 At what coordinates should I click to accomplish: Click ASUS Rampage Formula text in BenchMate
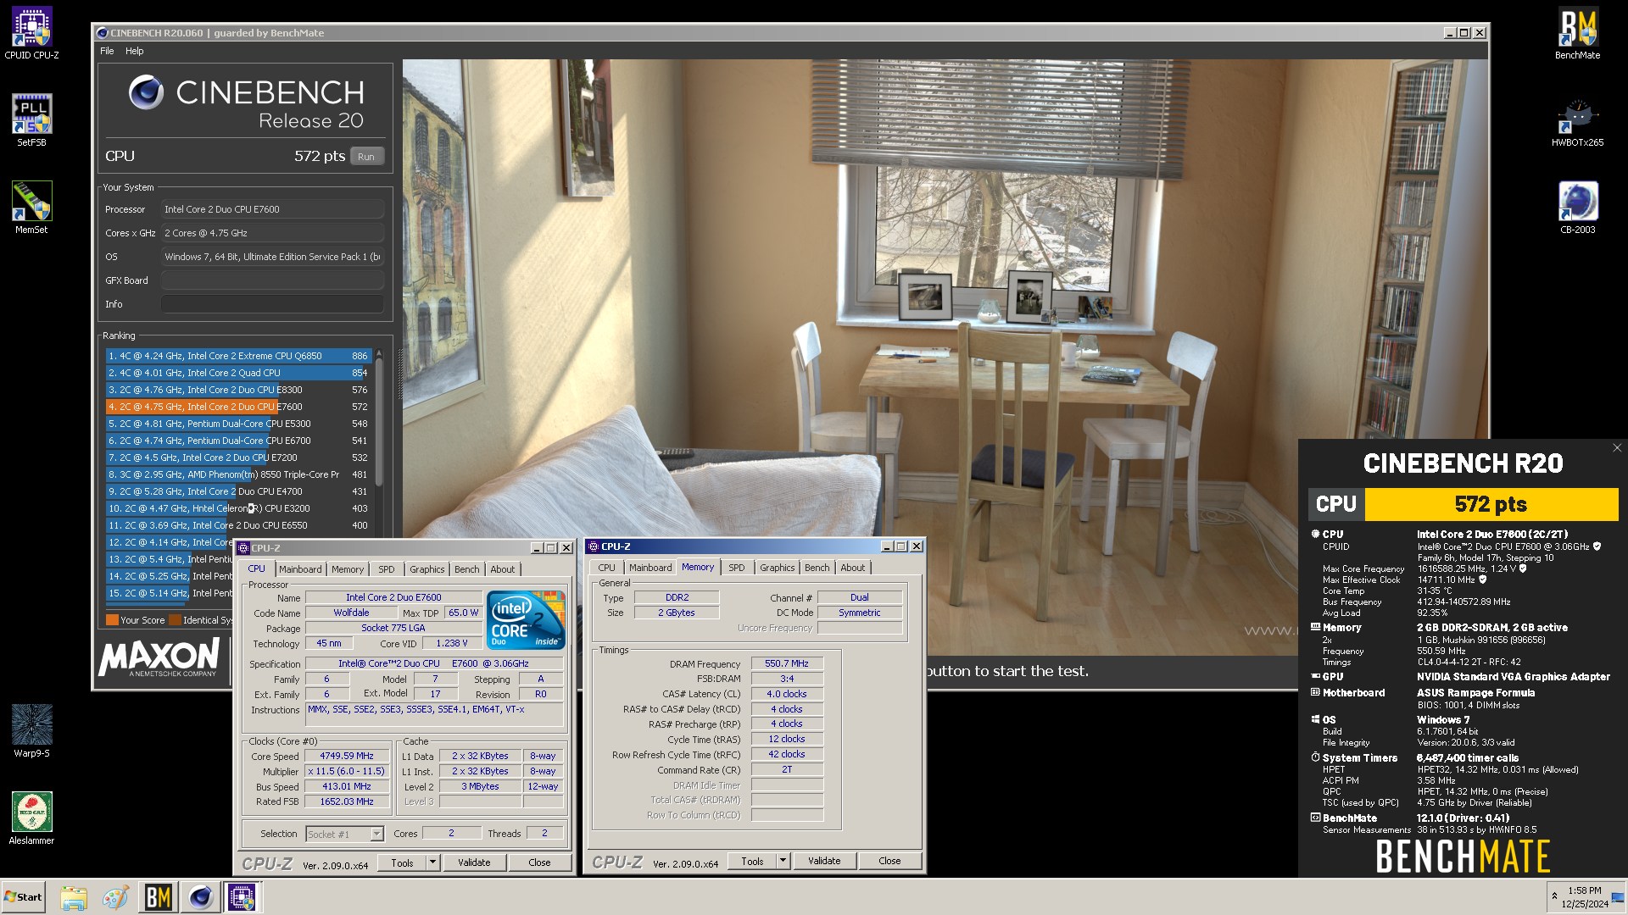tap(1475, 693)
